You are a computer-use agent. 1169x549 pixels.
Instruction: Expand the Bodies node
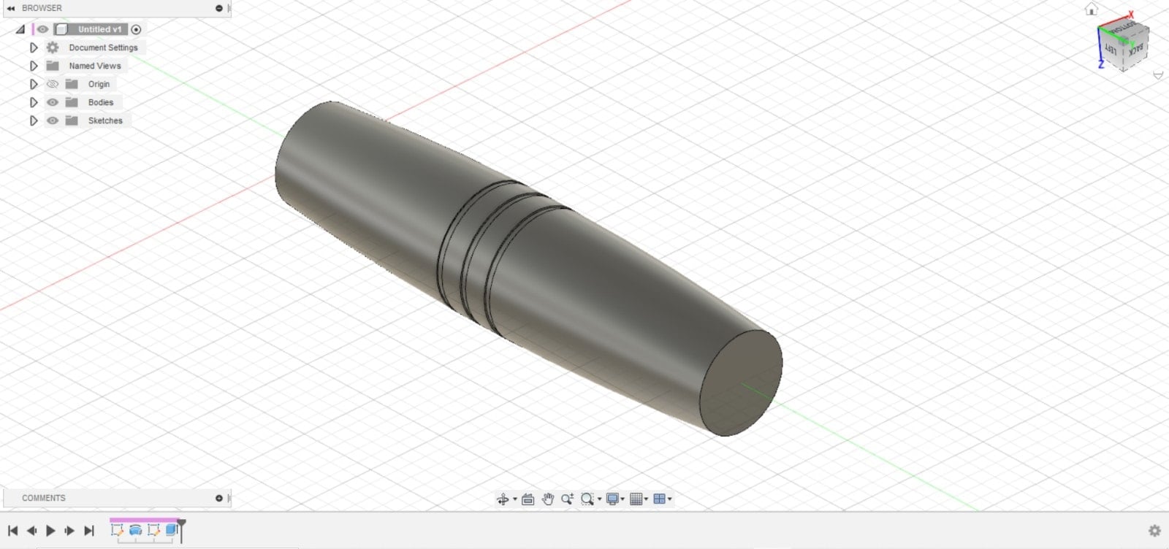[x=34, y=102]
